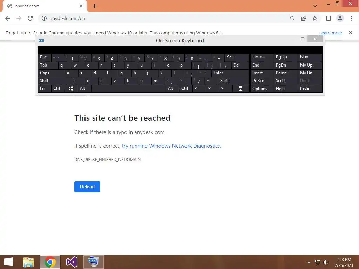Screen dimensions: 359x269
Task: Toggle the left Ctrl key on keyboard
Action: coord(58,88)
